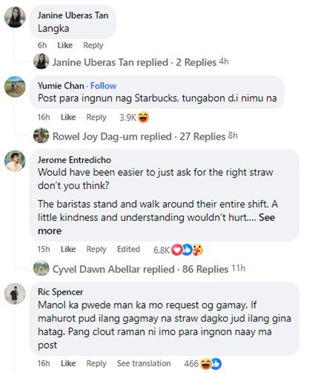
Task: Show more of Jerome Entredicho's comment
Action: (50, 231)
